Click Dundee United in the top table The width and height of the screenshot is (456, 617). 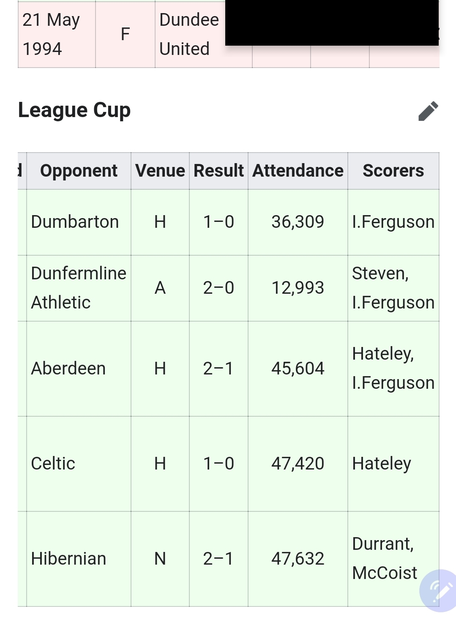click(188, 34)
